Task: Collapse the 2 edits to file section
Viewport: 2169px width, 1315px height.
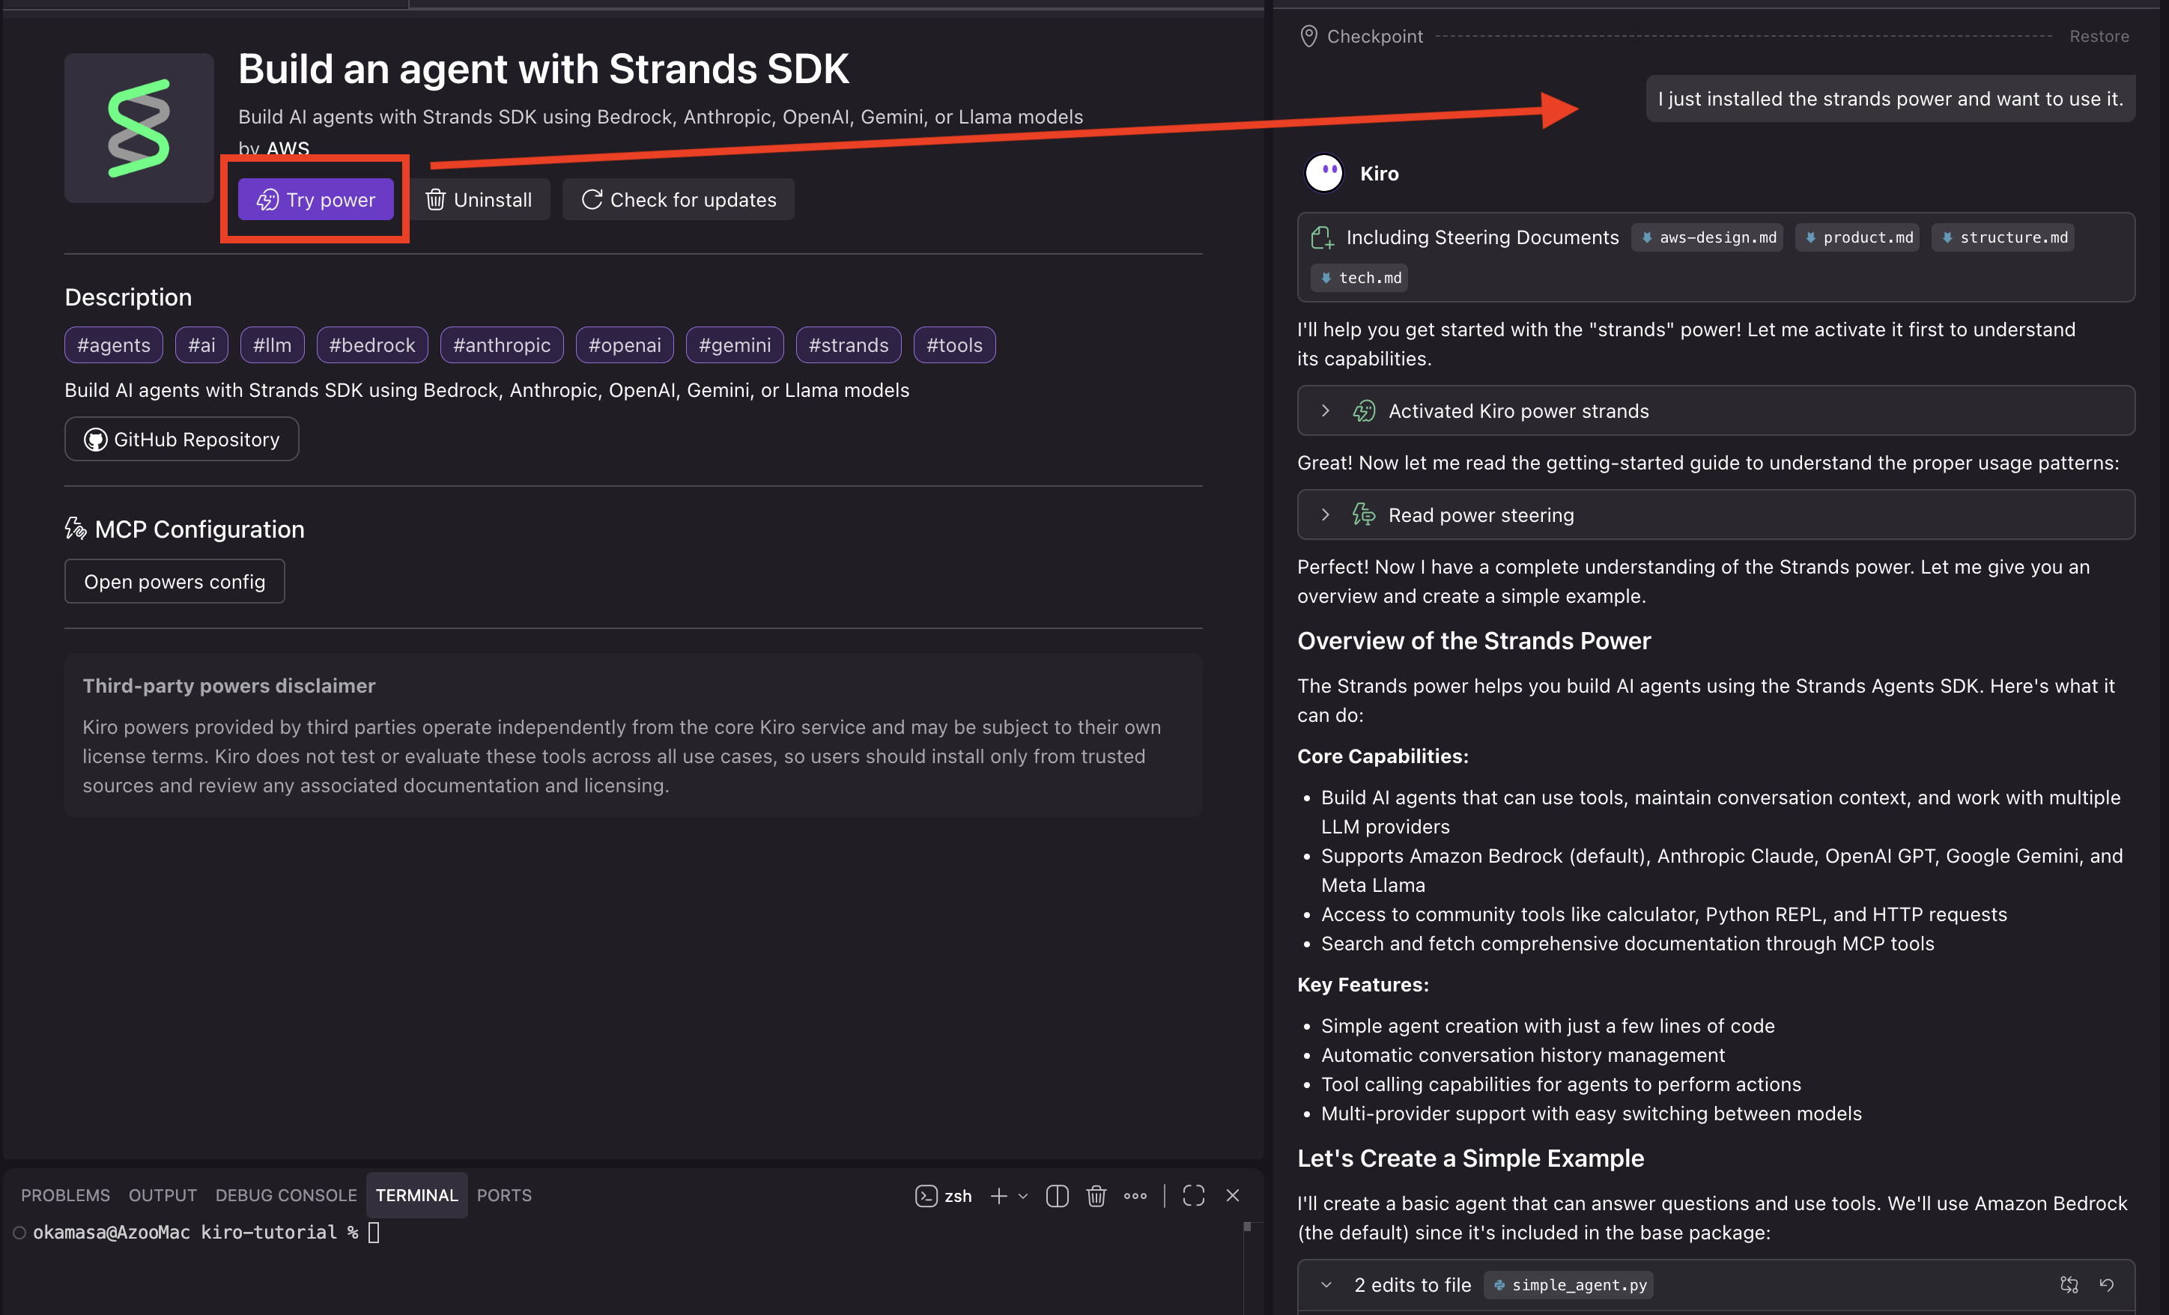Action: point(1326,1285)
